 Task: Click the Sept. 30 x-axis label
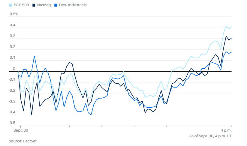coord(21,130)
